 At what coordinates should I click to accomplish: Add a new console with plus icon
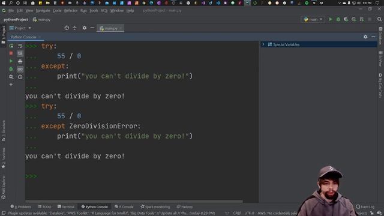pyautogui.click(x=11, y=84)
